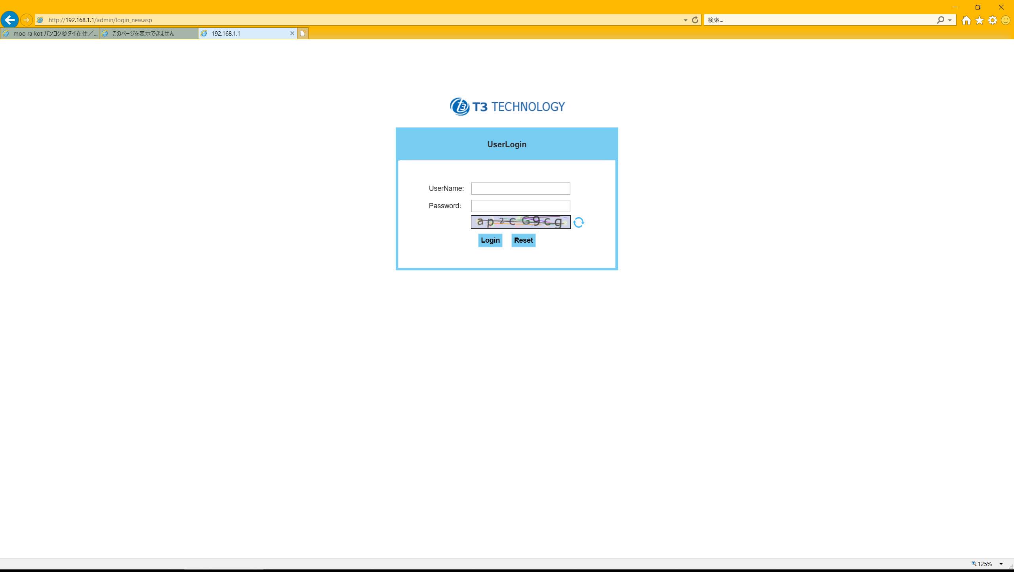The width and height of the screenshot is (1014, 572).
Task: Click the Login button
Action: pyautogui.click(x=490, y=240)
